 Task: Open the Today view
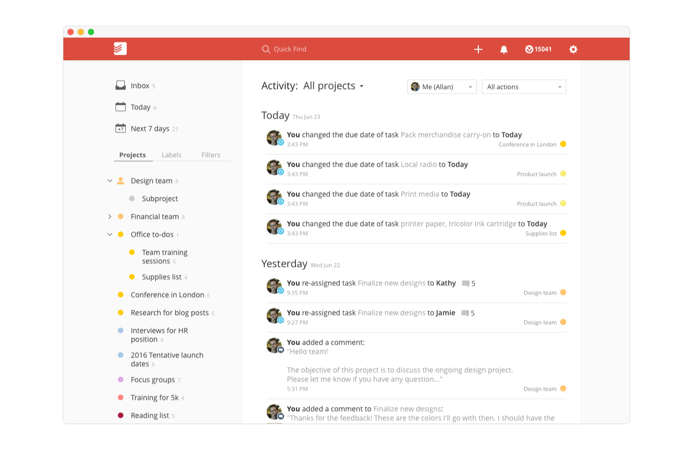coord(141,107)
